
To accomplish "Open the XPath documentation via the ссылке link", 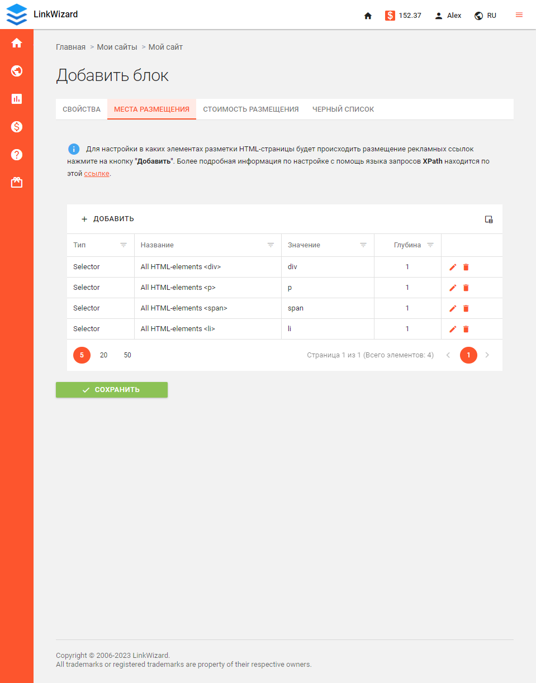I will point(95,174).
